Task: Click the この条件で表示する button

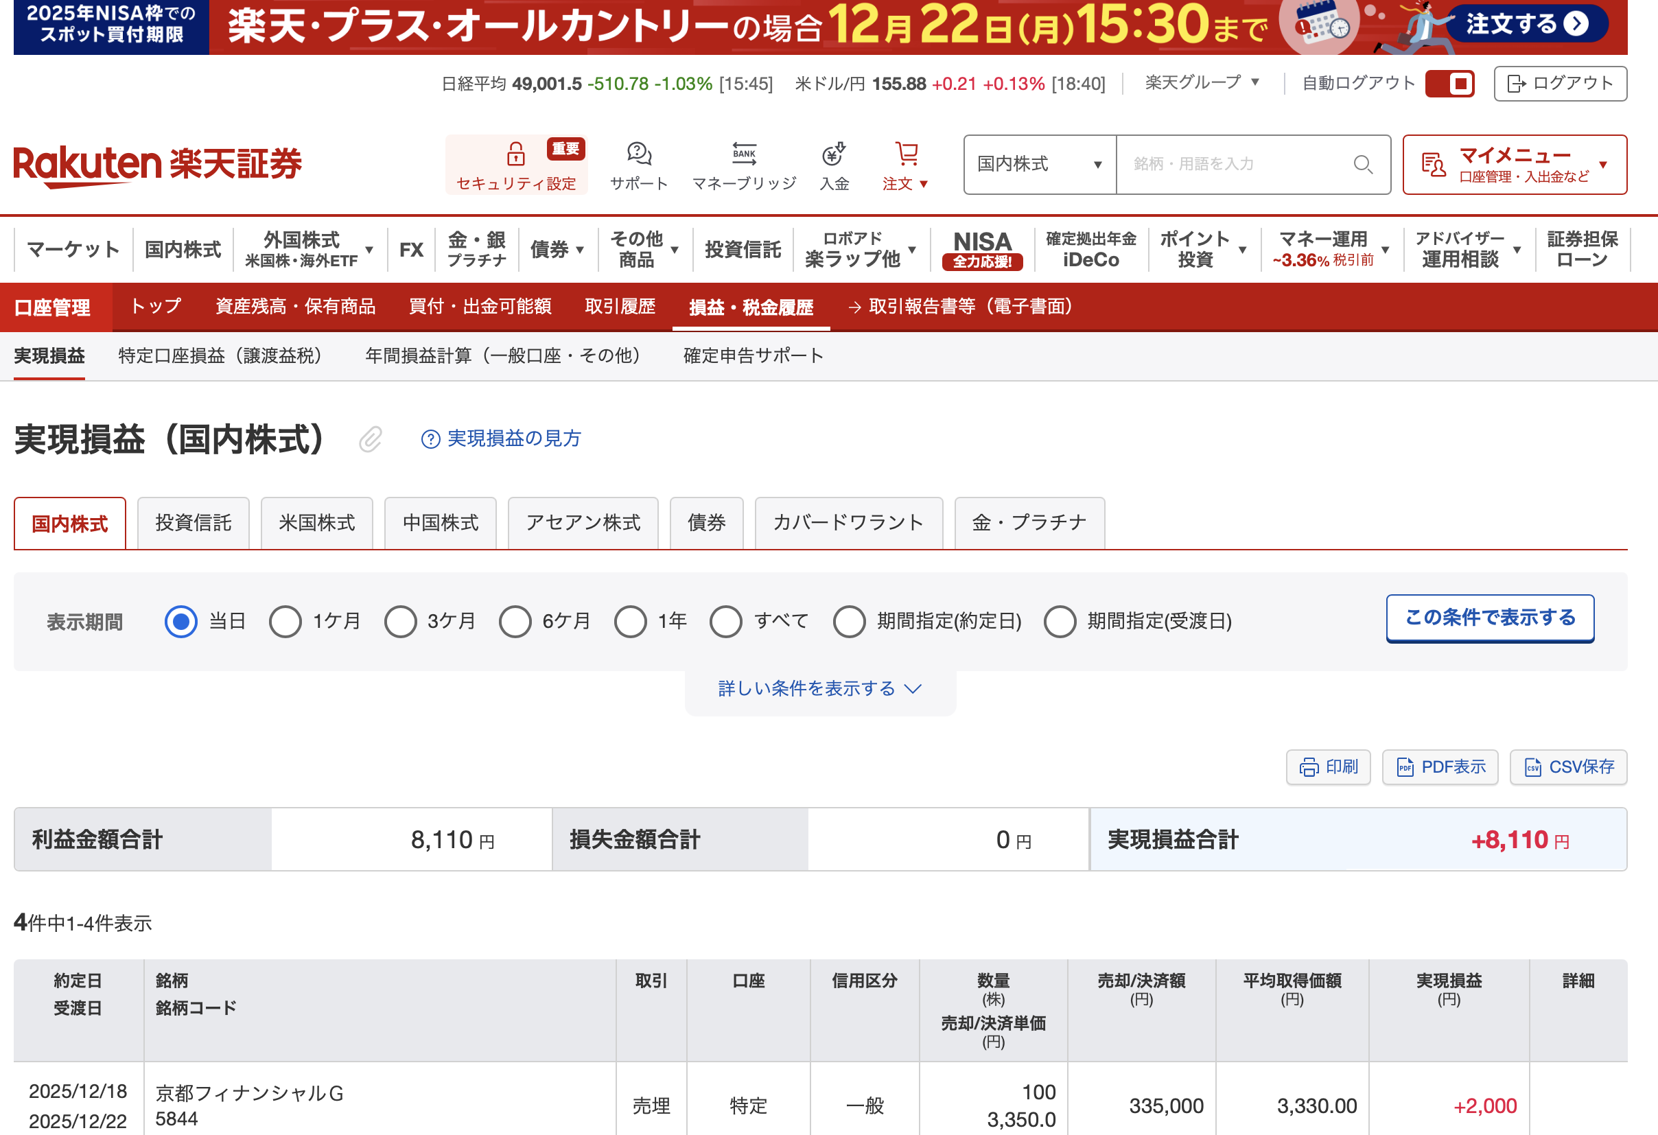Action: pos(1490,618)
